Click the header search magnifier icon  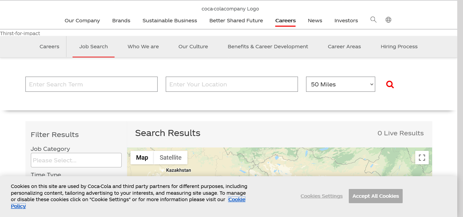pos(373,20)
